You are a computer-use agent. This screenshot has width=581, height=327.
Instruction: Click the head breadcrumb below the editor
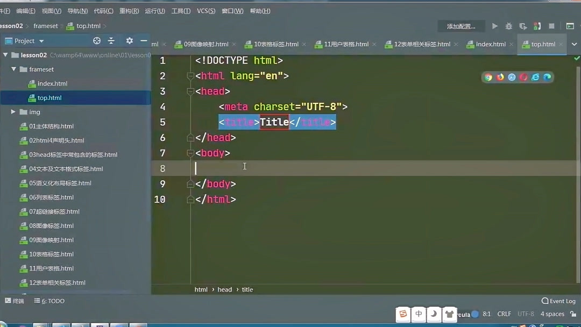point(224,289)
